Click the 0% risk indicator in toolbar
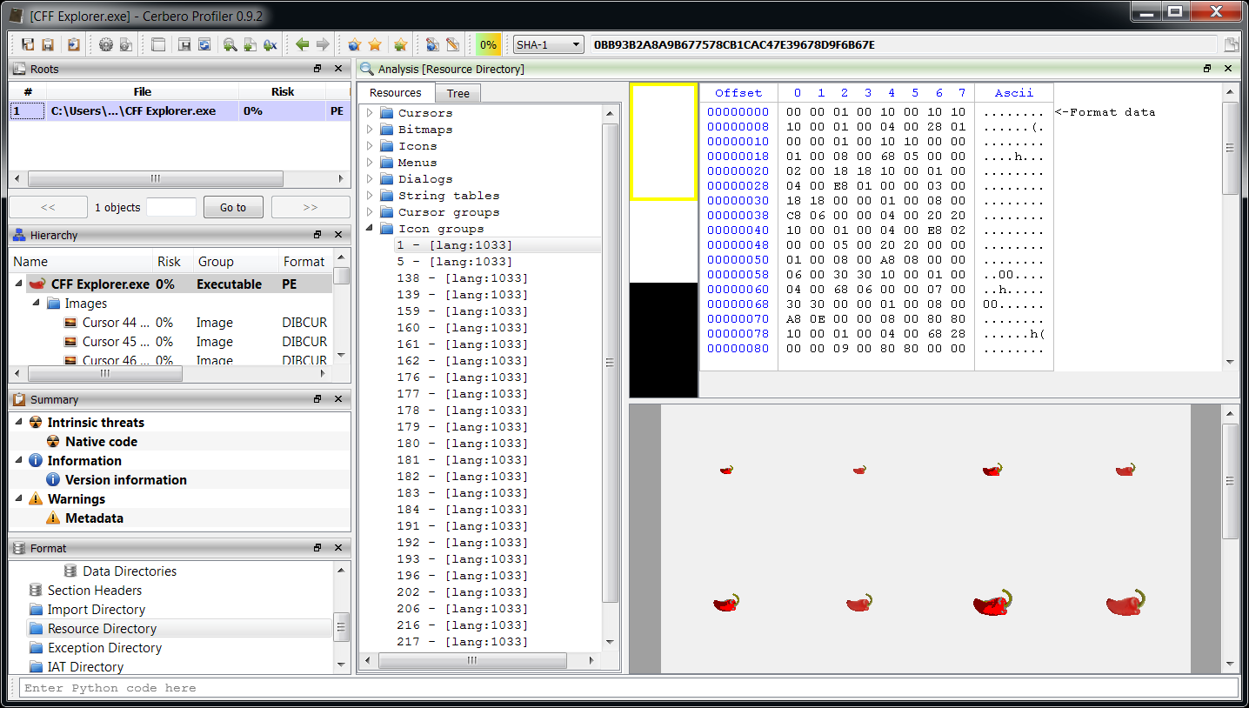The width and height of the screenshot is (1249, 708). 489,44
